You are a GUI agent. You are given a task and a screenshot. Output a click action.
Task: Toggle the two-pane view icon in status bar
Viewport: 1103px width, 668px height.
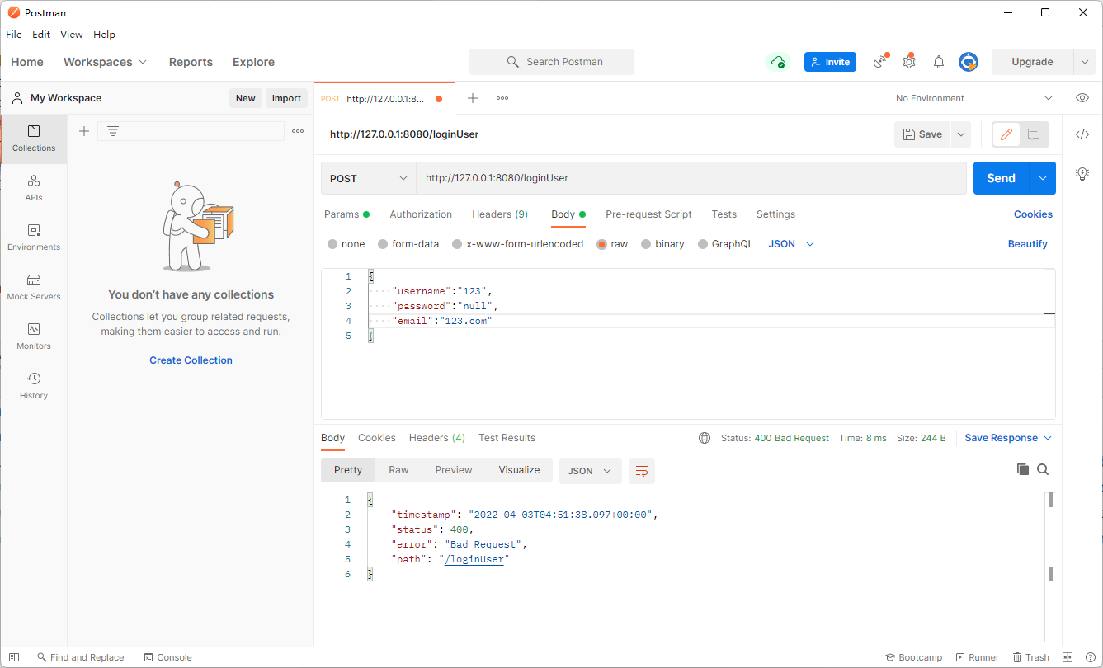click(x=1068, y=657)
